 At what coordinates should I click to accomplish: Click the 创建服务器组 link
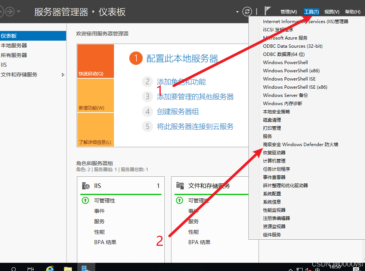178,111
